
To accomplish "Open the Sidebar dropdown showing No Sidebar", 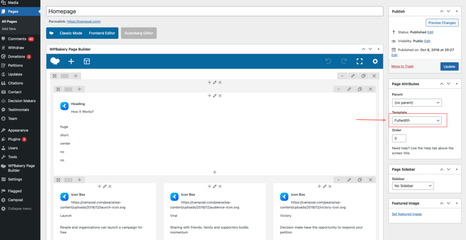I will (x=413, y=186).
